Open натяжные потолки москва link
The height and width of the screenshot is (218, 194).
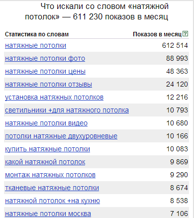pos(48,214)
